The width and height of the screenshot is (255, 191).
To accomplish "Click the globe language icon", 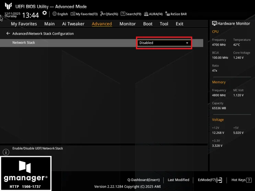I will pyautogui.click(x=55, y=14).
